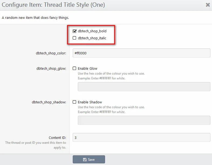212x165 pixels.
Task: Click the dialog title 'Configure Item: Thread Title Style'
Action: tap(53, 5)
